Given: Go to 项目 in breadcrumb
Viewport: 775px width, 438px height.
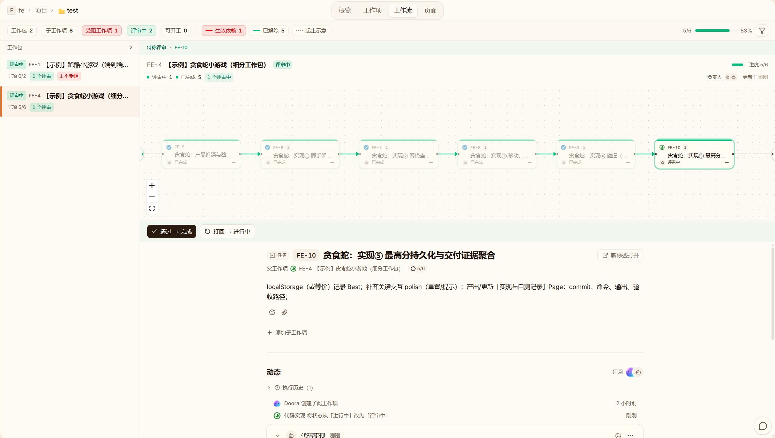Looking at the screenshot, I should pos(41,10).
